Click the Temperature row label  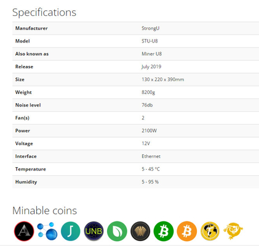click(31, 169)
